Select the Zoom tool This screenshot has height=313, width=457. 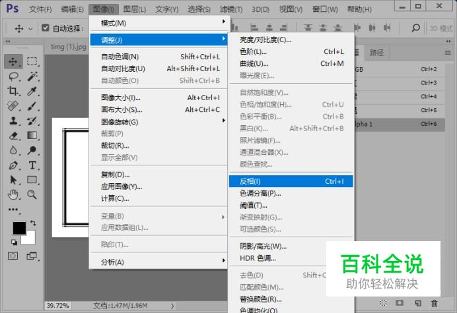click(x=32, y=194)
